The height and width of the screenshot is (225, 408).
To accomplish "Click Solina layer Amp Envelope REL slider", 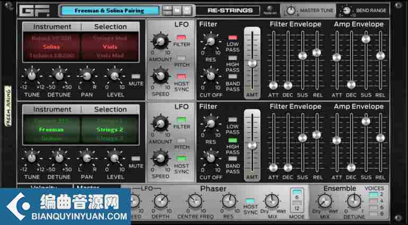I will [x=380, y=56].
